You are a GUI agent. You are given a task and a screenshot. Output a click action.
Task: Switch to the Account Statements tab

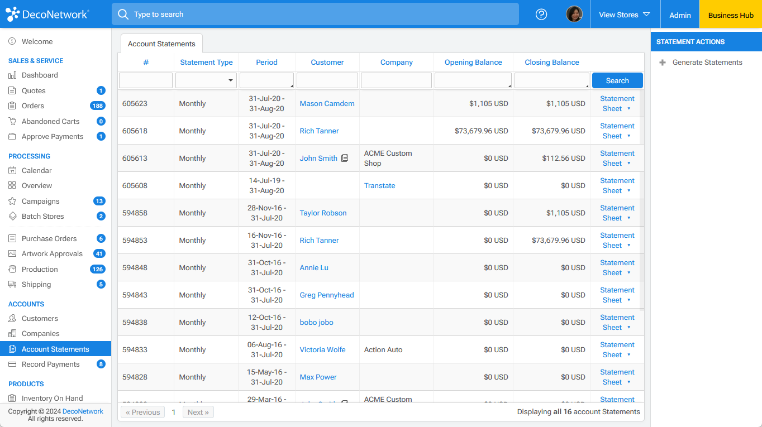(161, 44)
